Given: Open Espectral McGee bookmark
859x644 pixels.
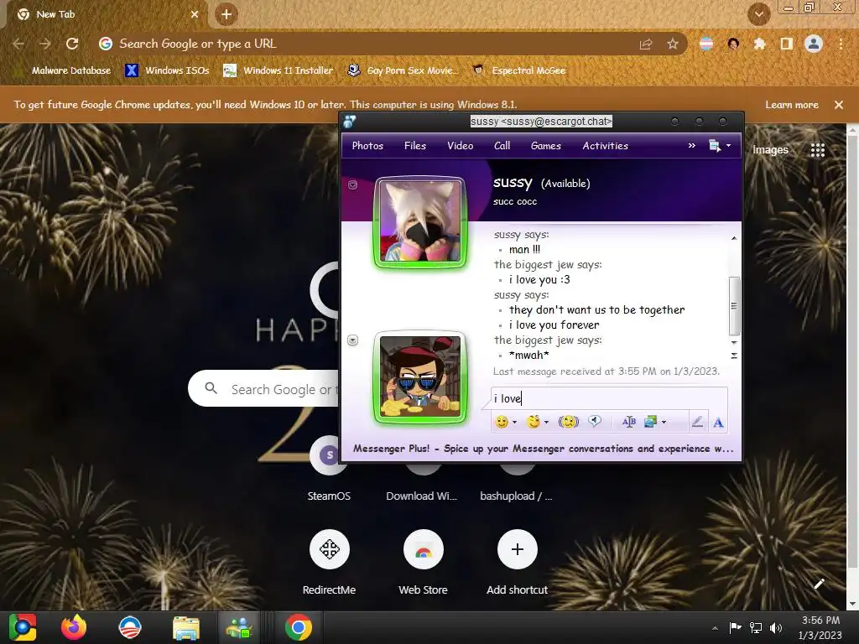Looking at the screenshot, I should coord(519,70).
